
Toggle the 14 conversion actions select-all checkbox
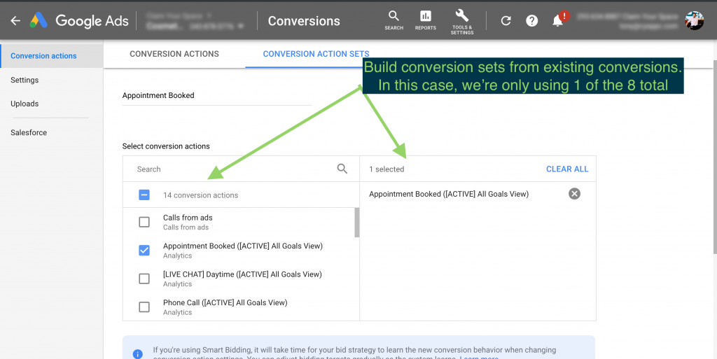(x=144, y=195)
